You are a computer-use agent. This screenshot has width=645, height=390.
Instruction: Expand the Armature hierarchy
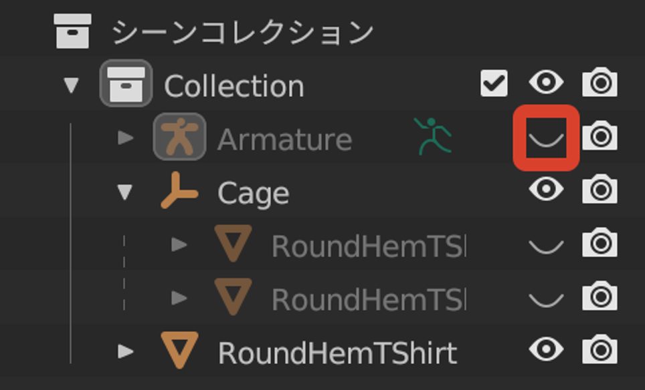(x=126, y=138)
